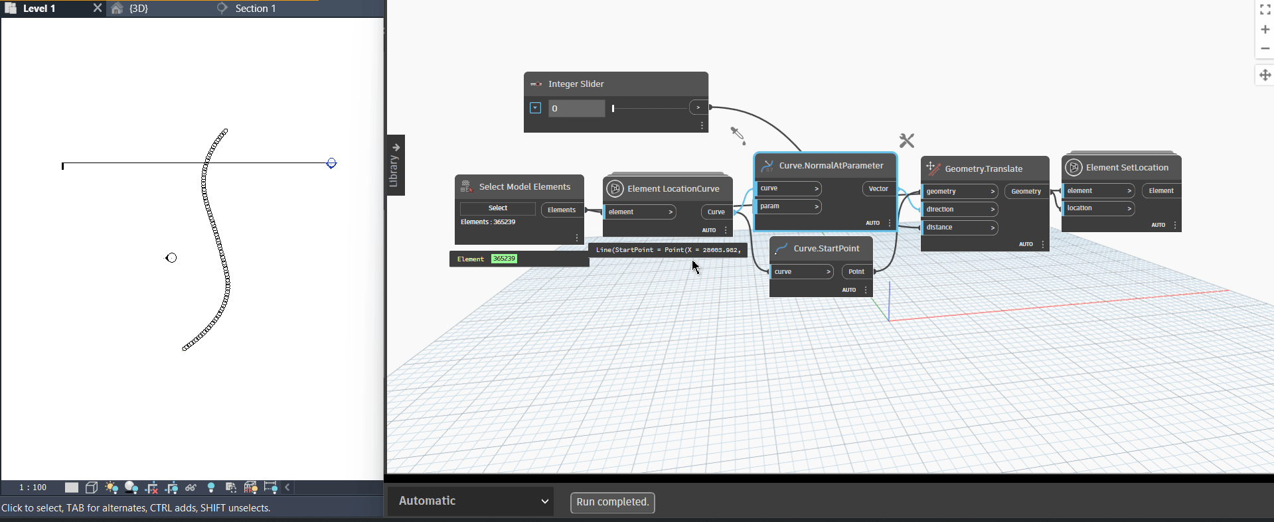Open the 1 : 100 view scale selector
The width and height of the screenshot is (1274, 522).
click(x=33, y=488)
